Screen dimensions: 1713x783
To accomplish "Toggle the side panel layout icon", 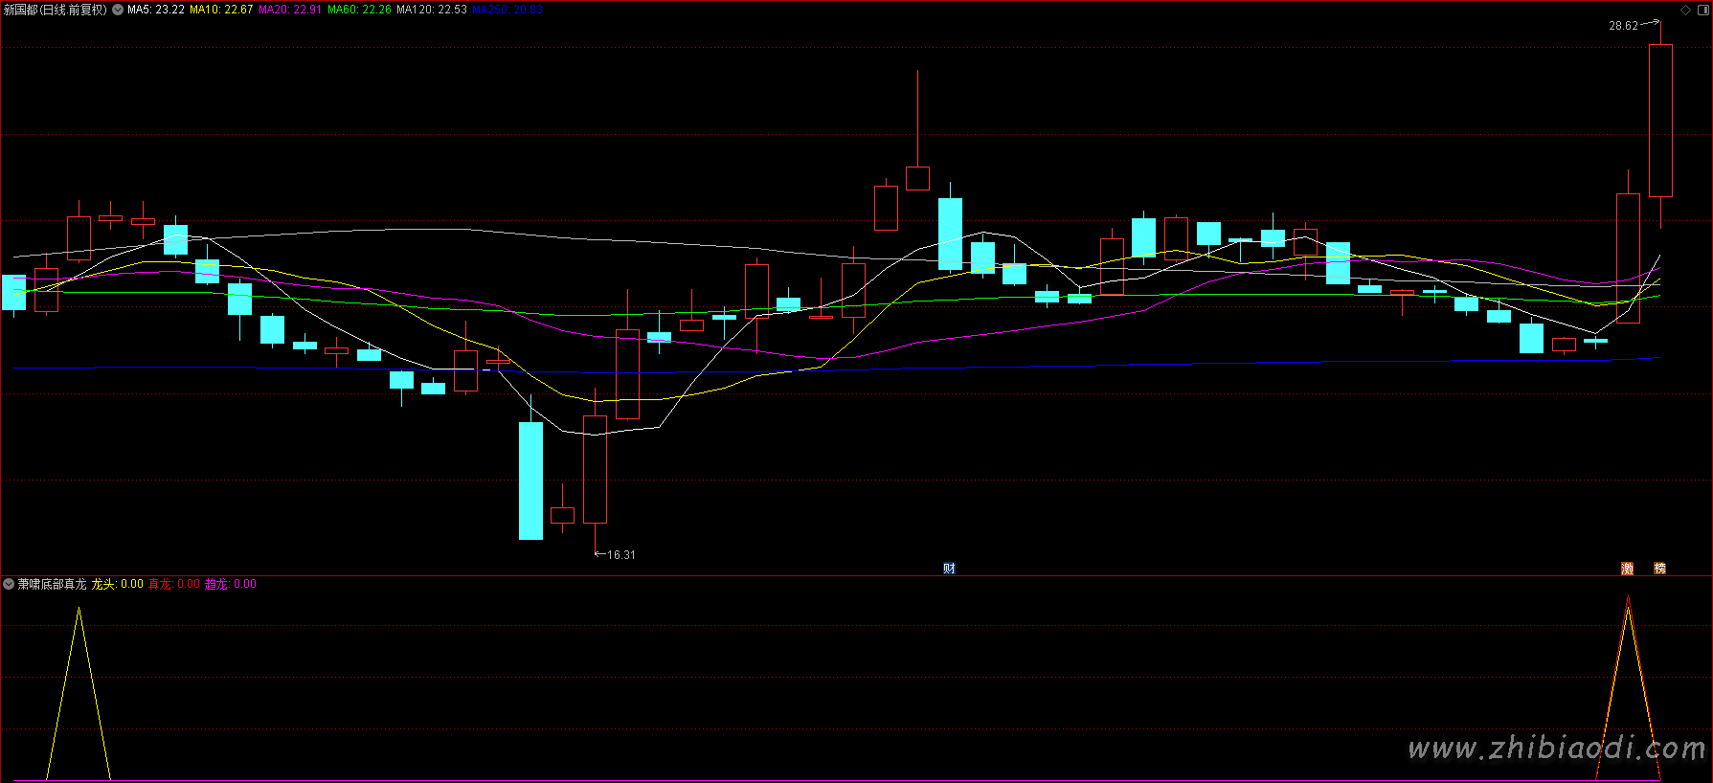I will tap(1703, 10).
